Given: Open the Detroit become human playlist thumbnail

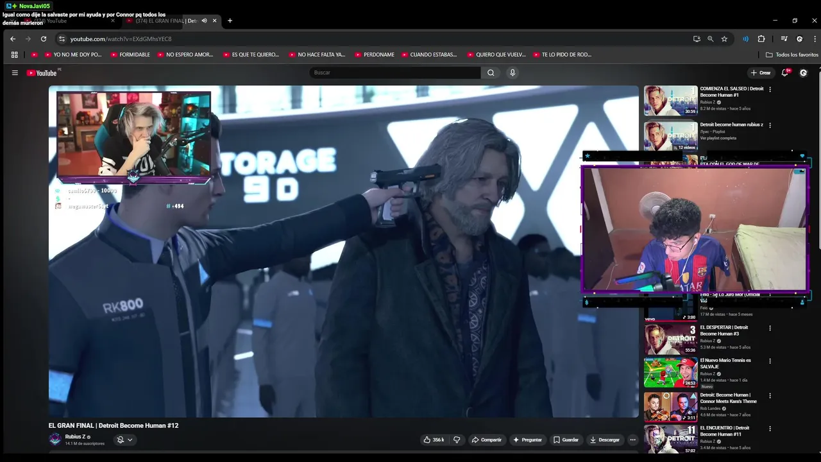Looking at the screenshot, I should (x=670, y=136).
